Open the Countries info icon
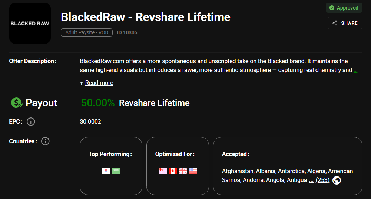 click(45, 141)
